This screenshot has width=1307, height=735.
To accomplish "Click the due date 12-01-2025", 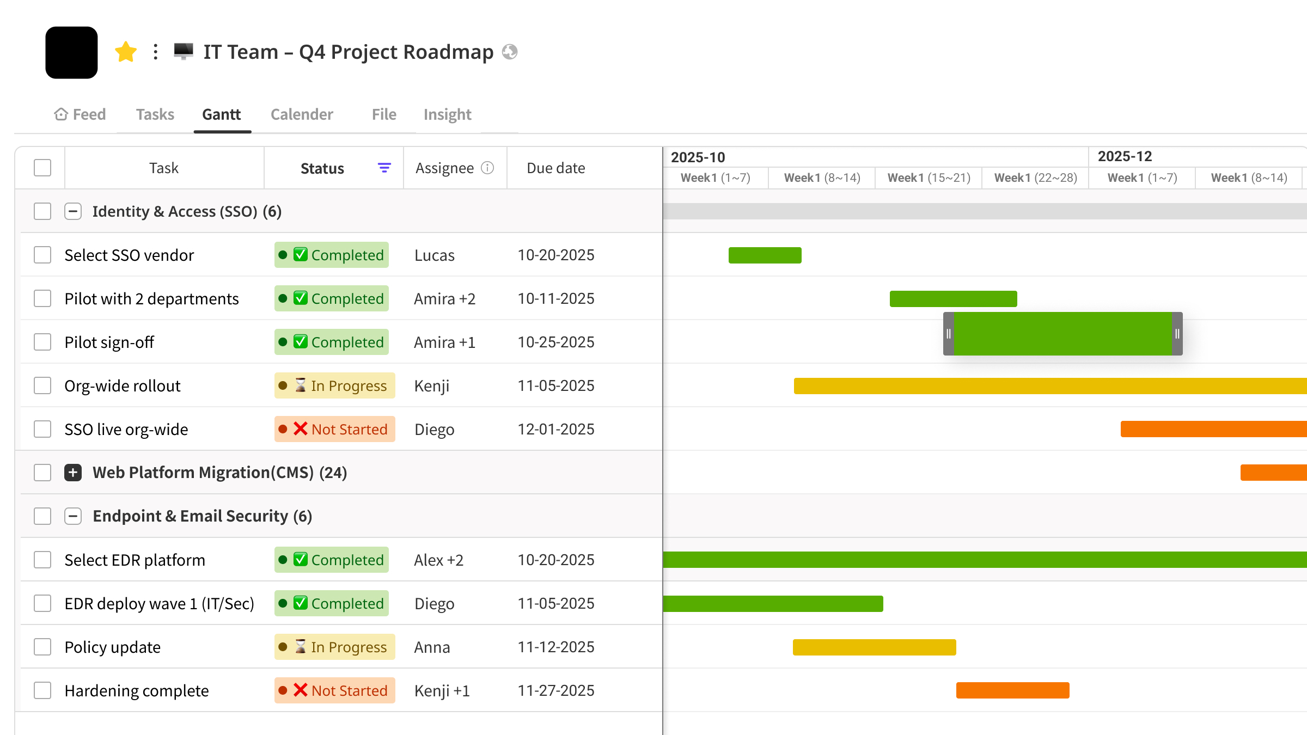I will point(556,429).
